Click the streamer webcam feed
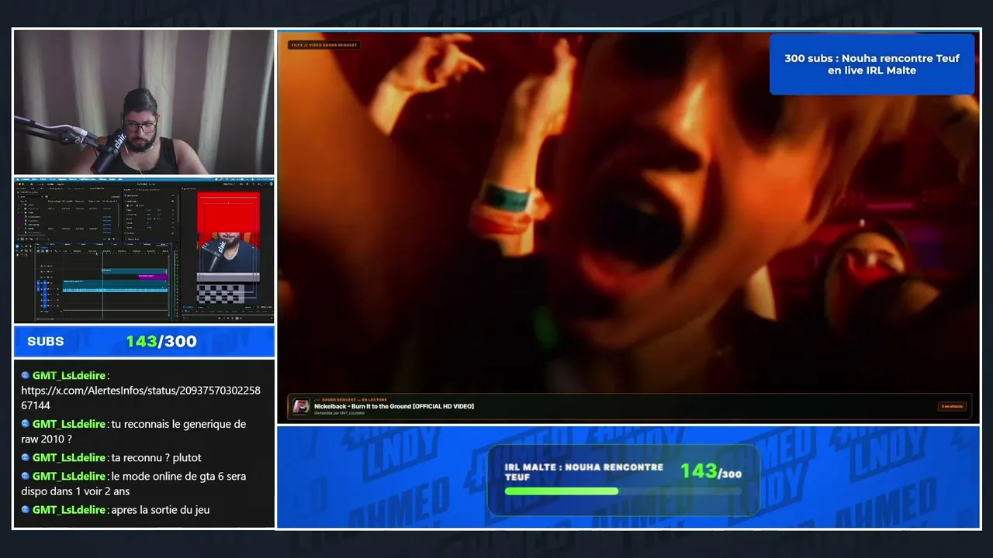 click(144, 102)
